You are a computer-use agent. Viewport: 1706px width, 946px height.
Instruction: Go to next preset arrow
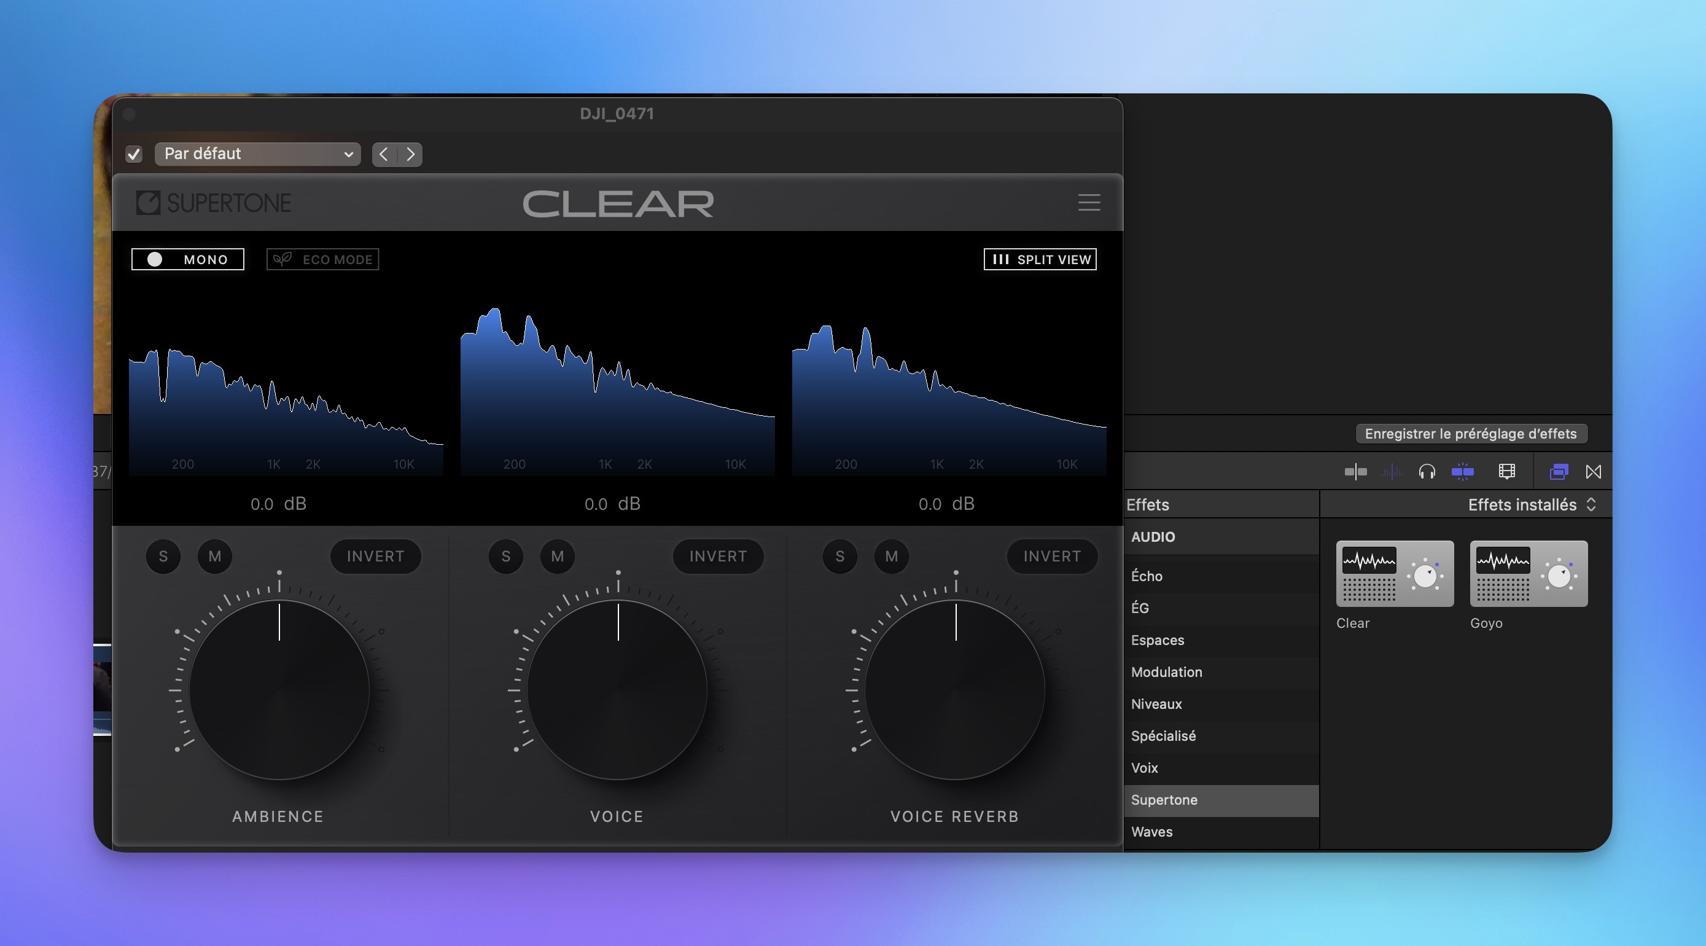tap(411, 154)
